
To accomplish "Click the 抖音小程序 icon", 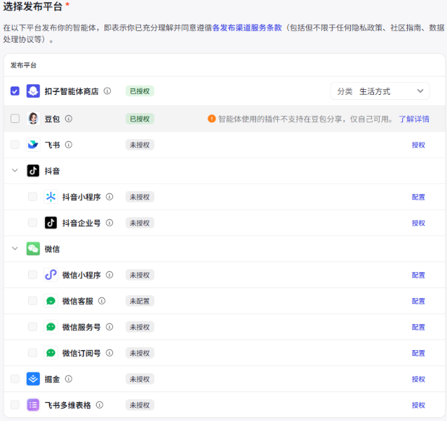I will (x=51, y=197).
